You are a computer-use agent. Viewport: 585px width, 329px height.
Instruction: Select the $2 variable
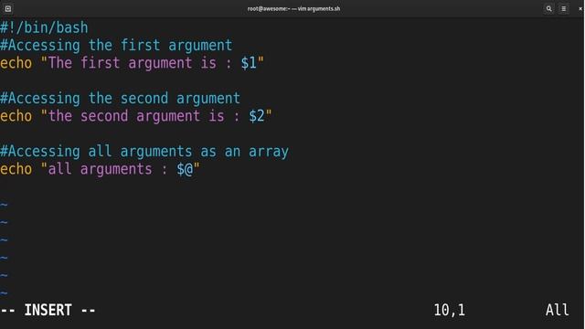257,116
